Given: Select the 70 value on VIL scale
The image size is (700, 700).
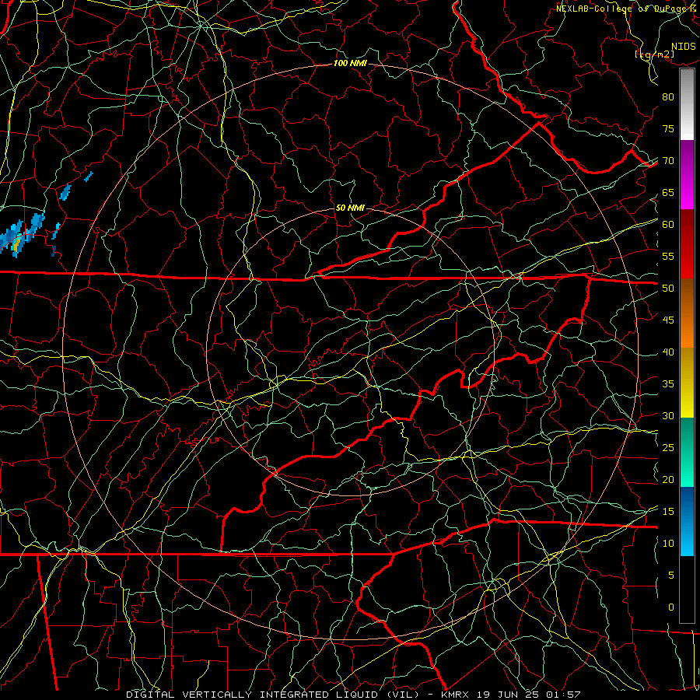Looking at the screenshot, I should point(668,161).
